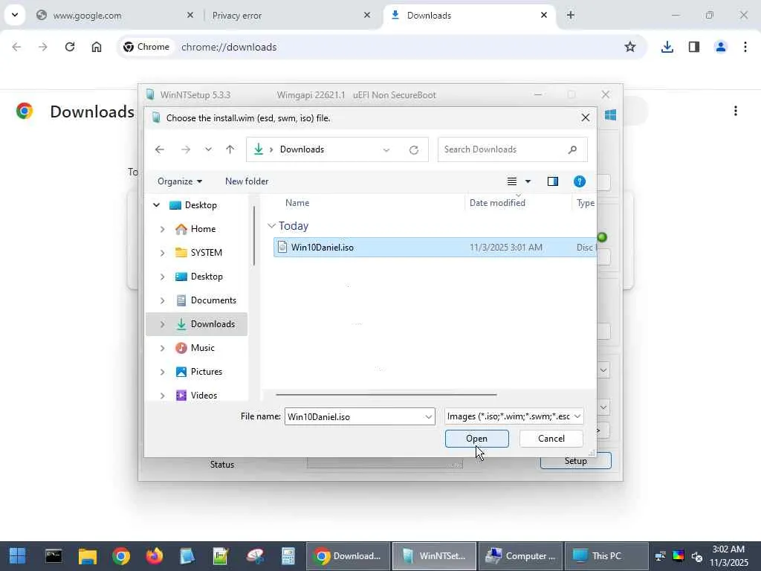This screenshot has width=761, height=571.
Task: Open view options dropdown arrow
Action: (x=528, y=181)
